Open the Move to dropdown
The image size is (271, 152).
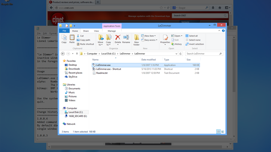(x=100, y=44)
